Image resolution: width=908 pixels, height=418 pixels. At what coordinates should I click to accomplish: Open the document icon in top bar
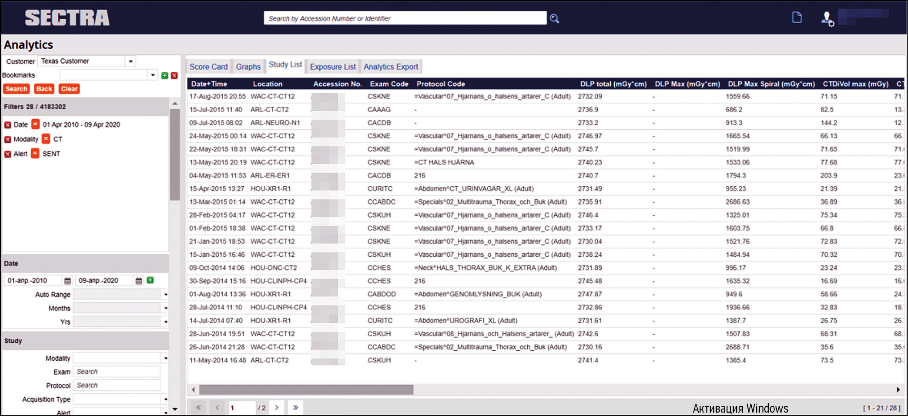pyautogui.click(x=797, y=17)
